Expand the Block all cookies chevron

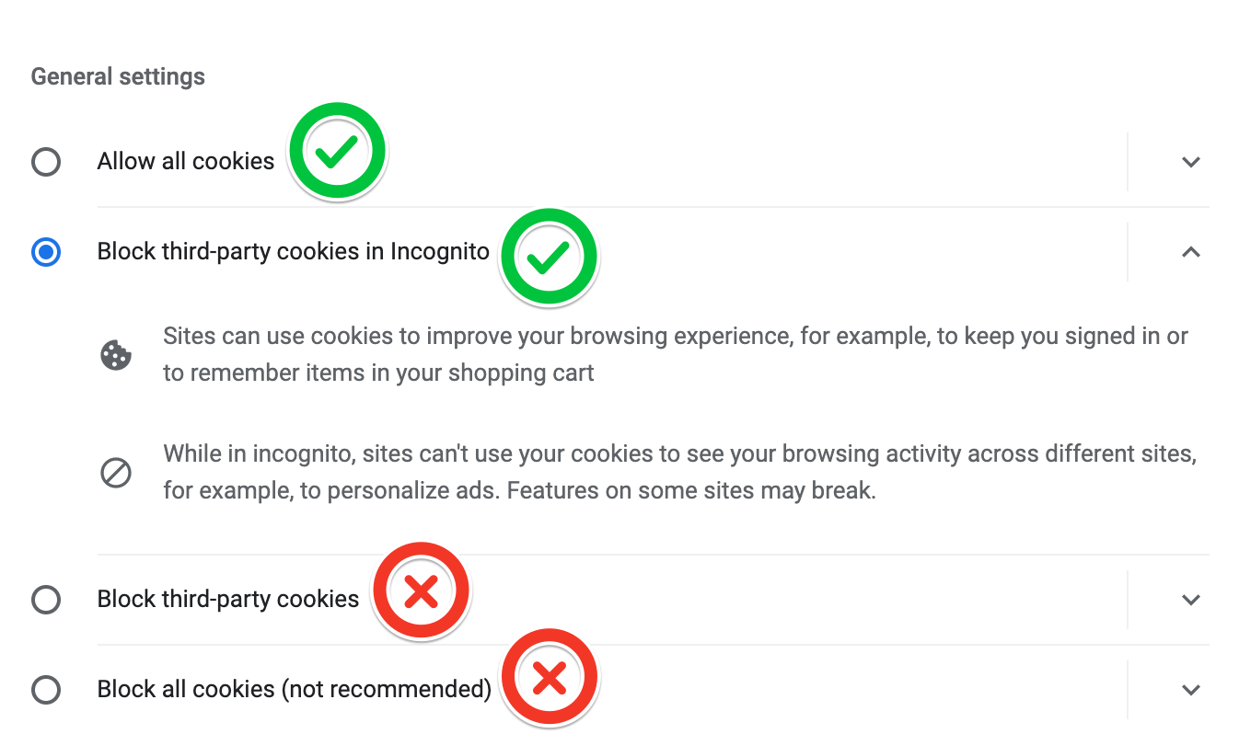pyautogui.click(x=1190, y=690)
